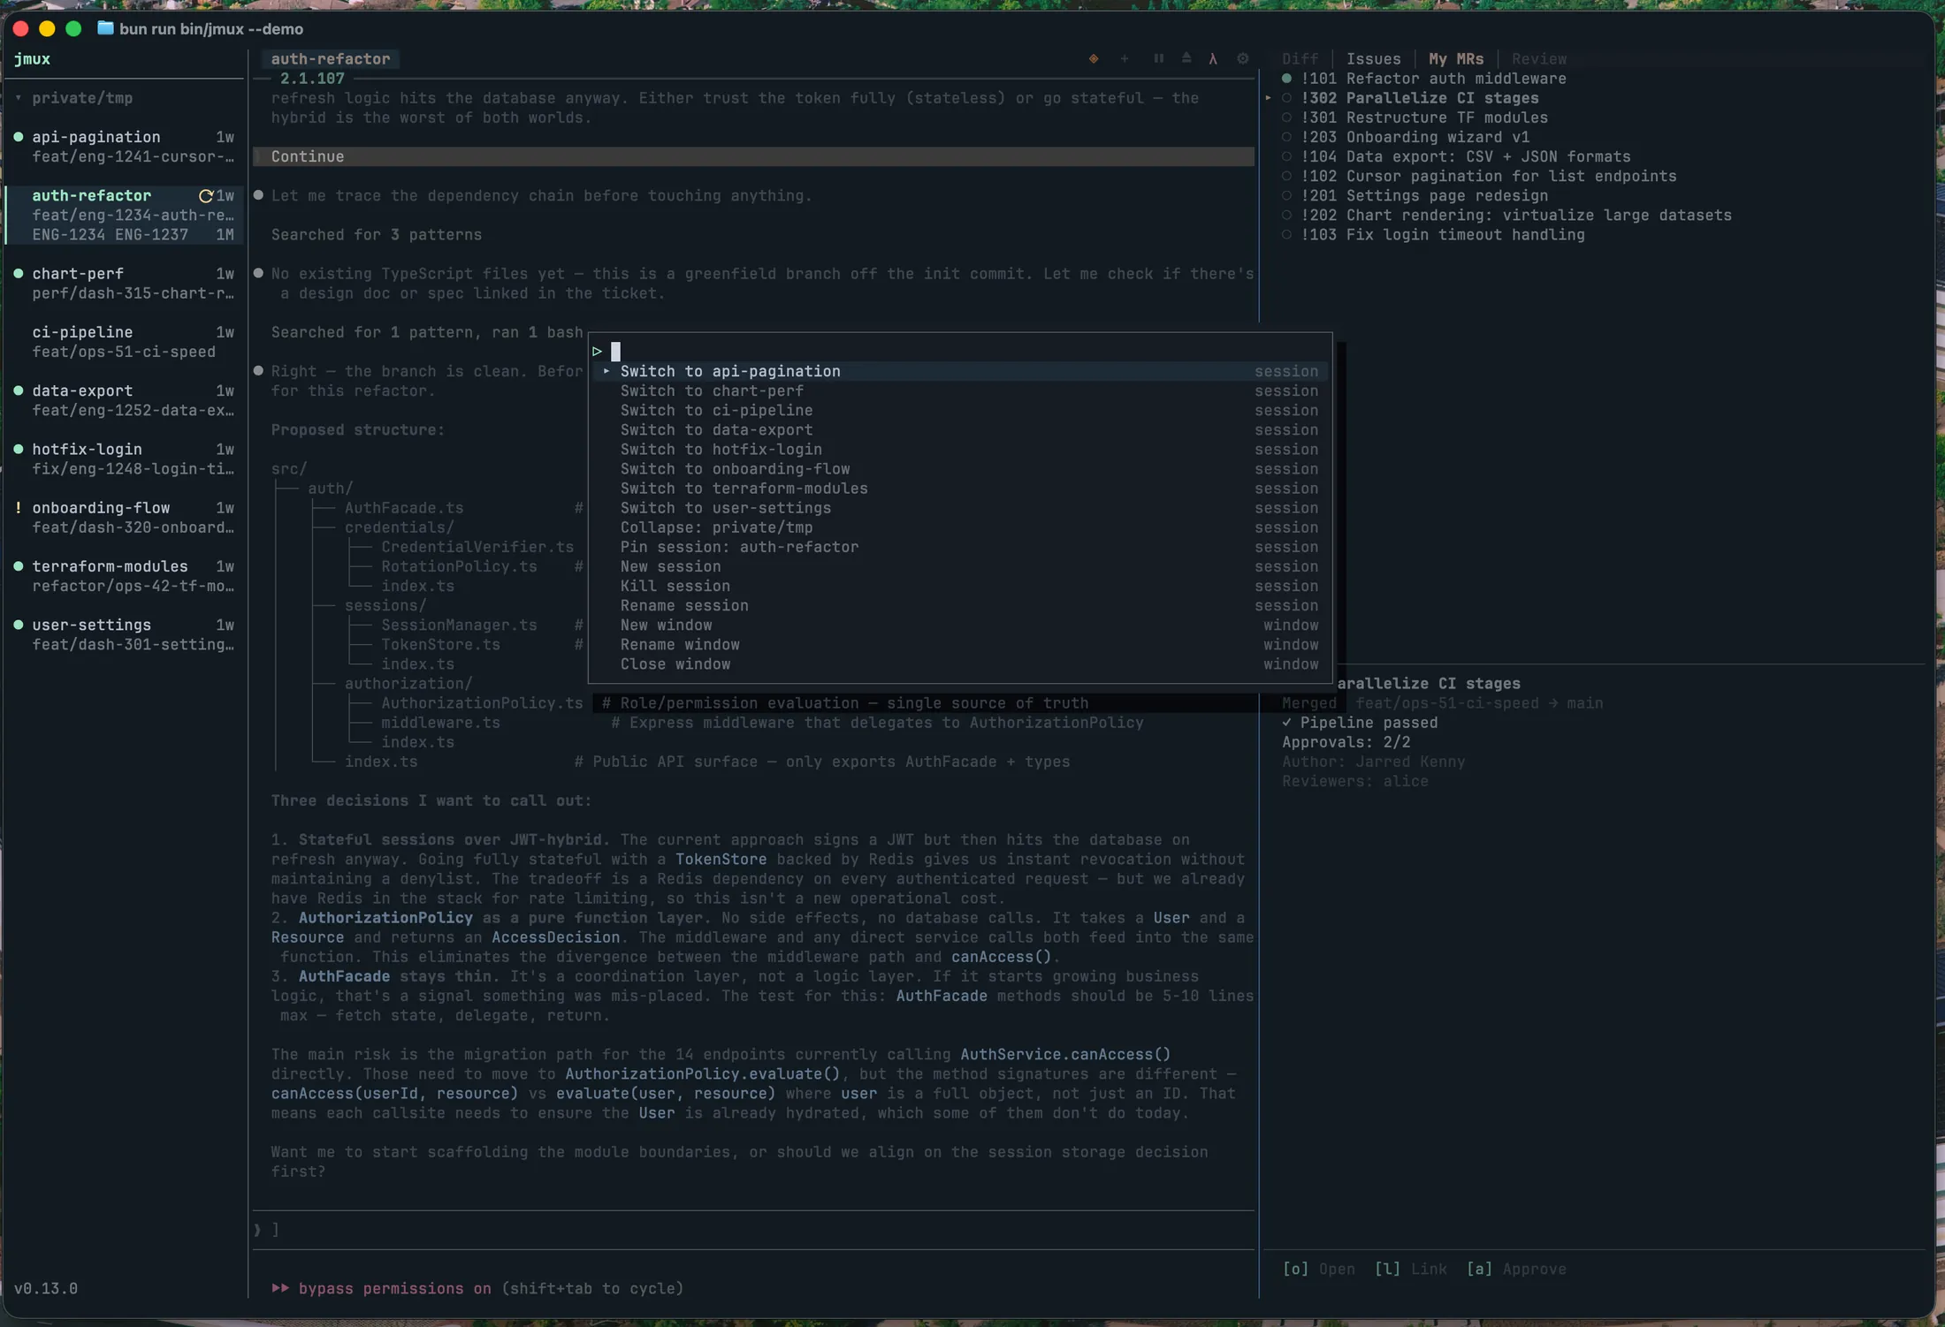Click the status circle of MR !301
Viewport: 1945px width, 1327px height.
pos(1286,118)
